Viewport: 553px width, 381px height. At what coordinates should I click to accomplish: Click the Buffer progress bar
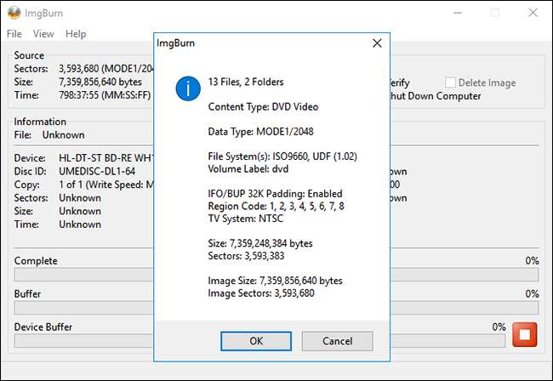click(85, 307)
